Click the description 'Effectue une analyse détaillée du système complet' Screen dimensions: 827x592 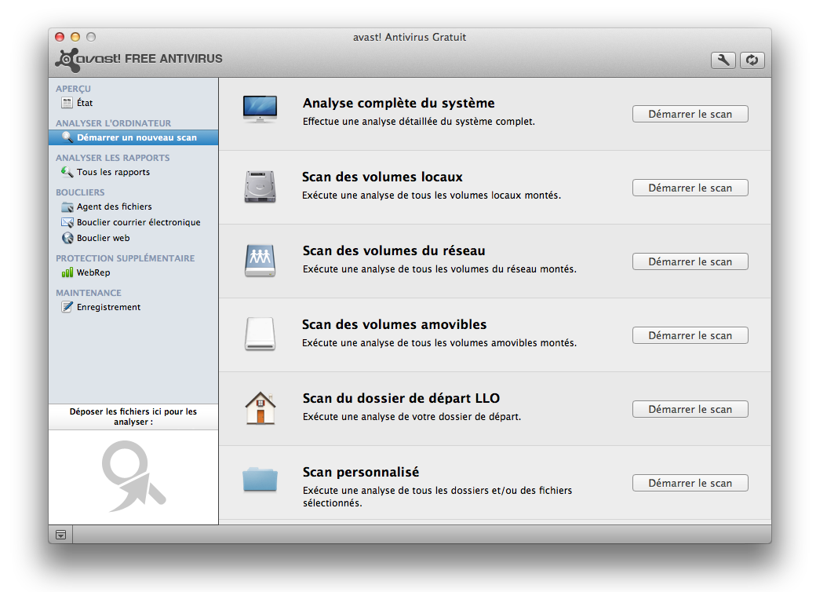pos(419,122)
